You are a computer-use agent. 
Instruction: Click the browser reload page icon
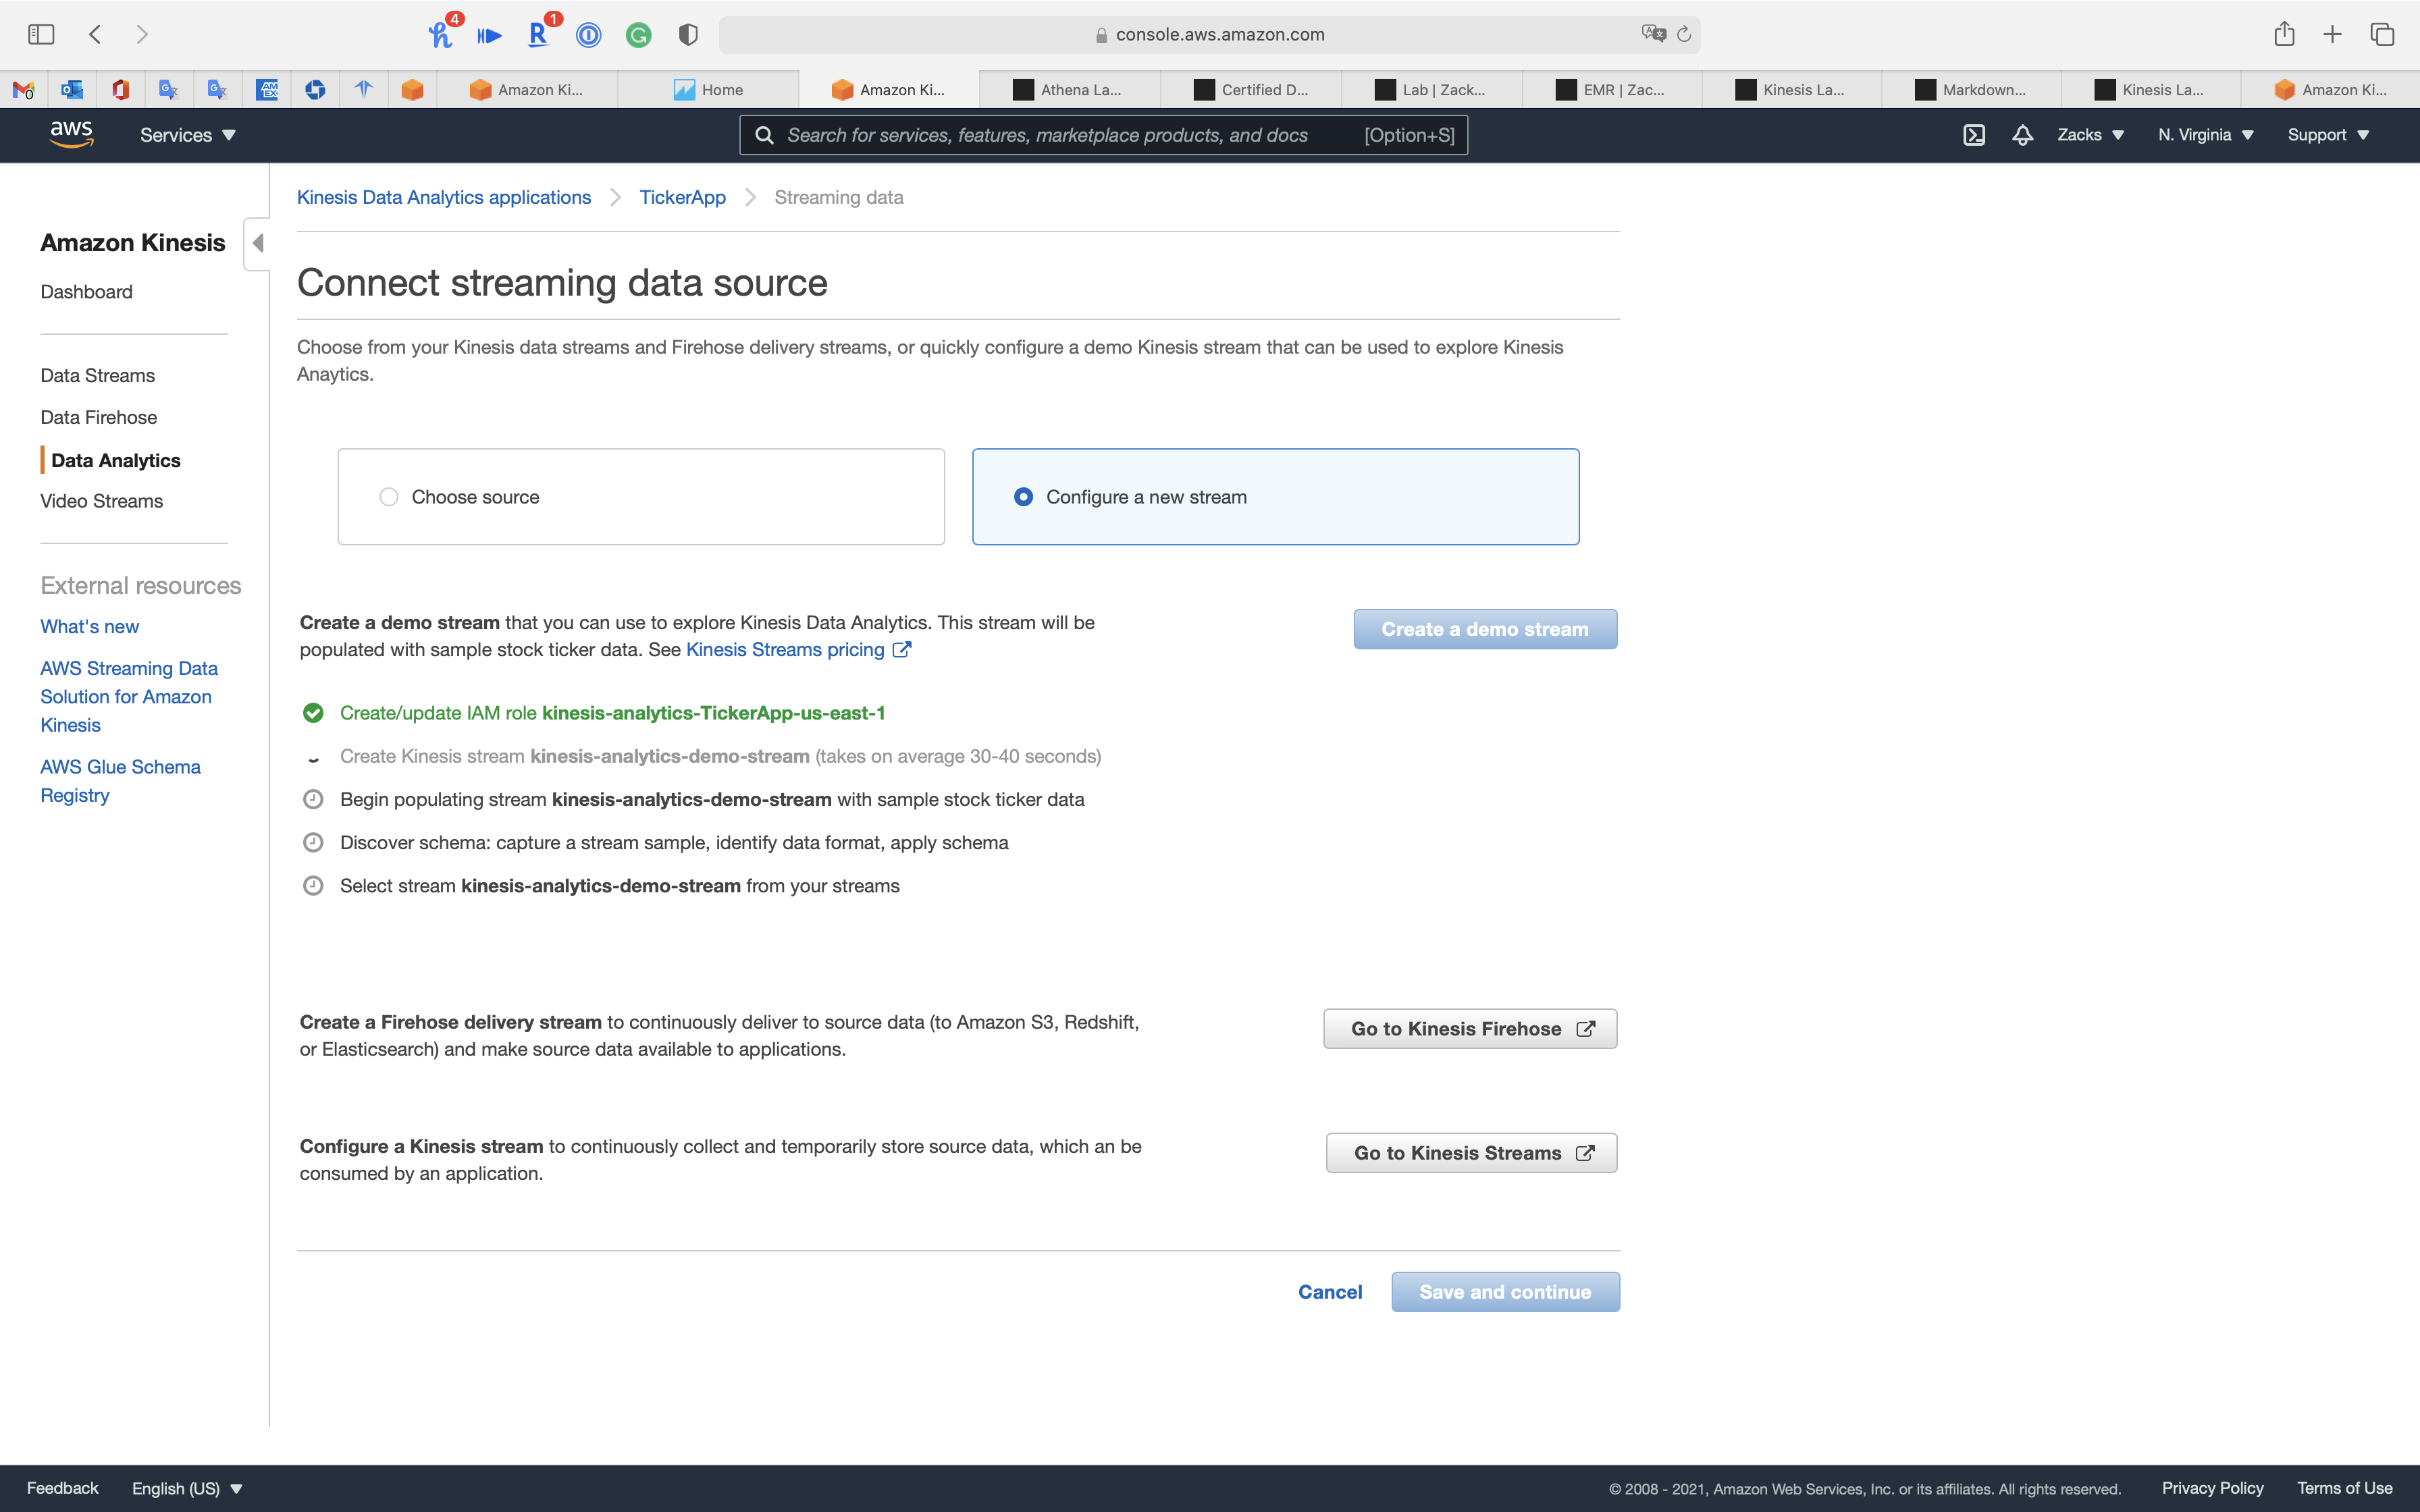click(x=1684, y=34)
